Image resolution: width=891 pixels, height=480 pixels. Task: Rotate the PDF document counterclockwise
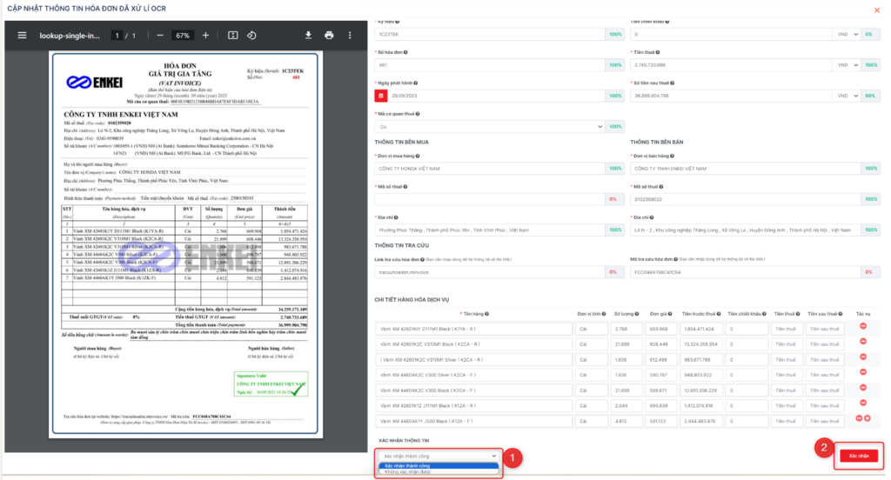251,36
